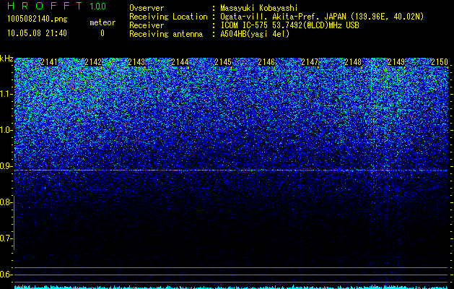
Task: Click time marker 2145
Action: click(223, 62)
